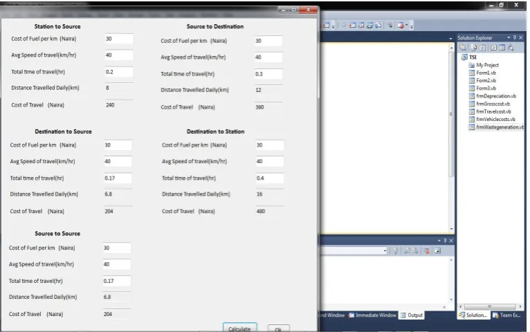Screen dimensions: 530x332
Task: Click Destination to Station fuel cost field
Action: tap(270, 145)
